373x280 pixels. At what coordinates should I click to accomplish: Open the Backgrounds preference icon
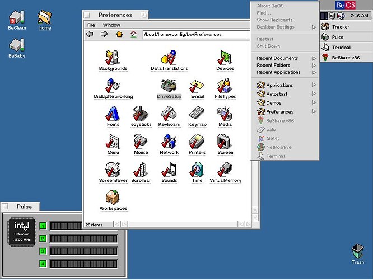coord(113,58)
